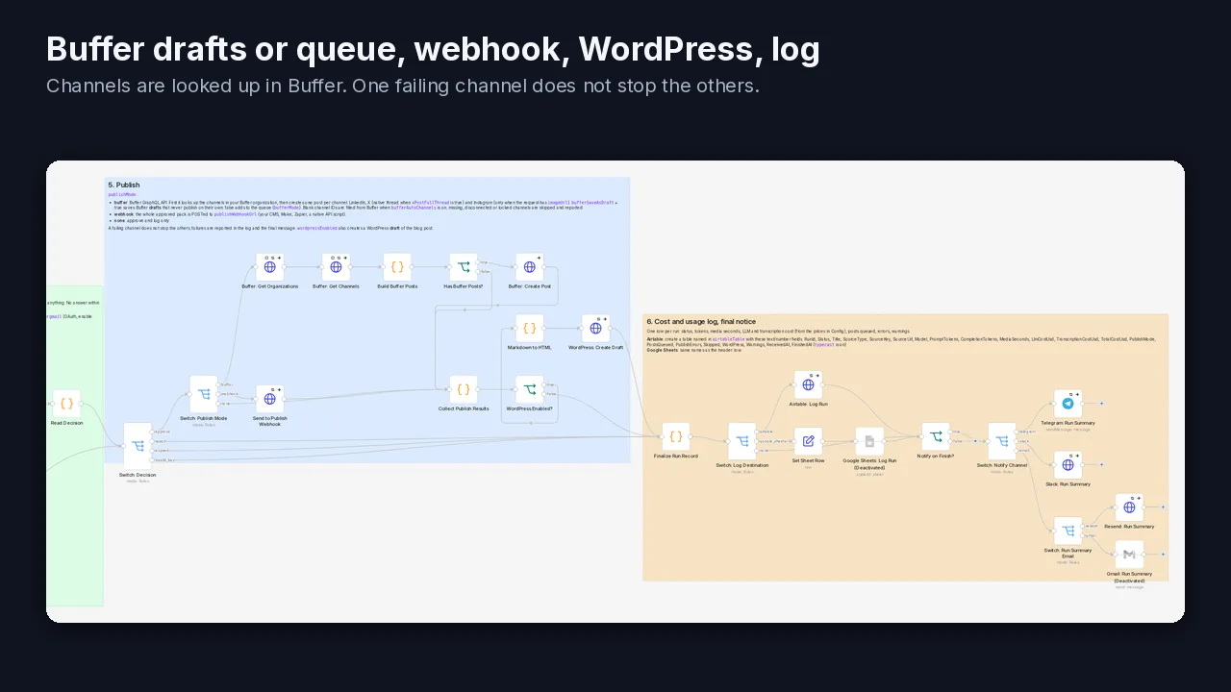Click the slide title "Buffer drafts or queue, webhook, WordPress, log"
This screenshot has height=692, width=1231.
click(433, 49)
